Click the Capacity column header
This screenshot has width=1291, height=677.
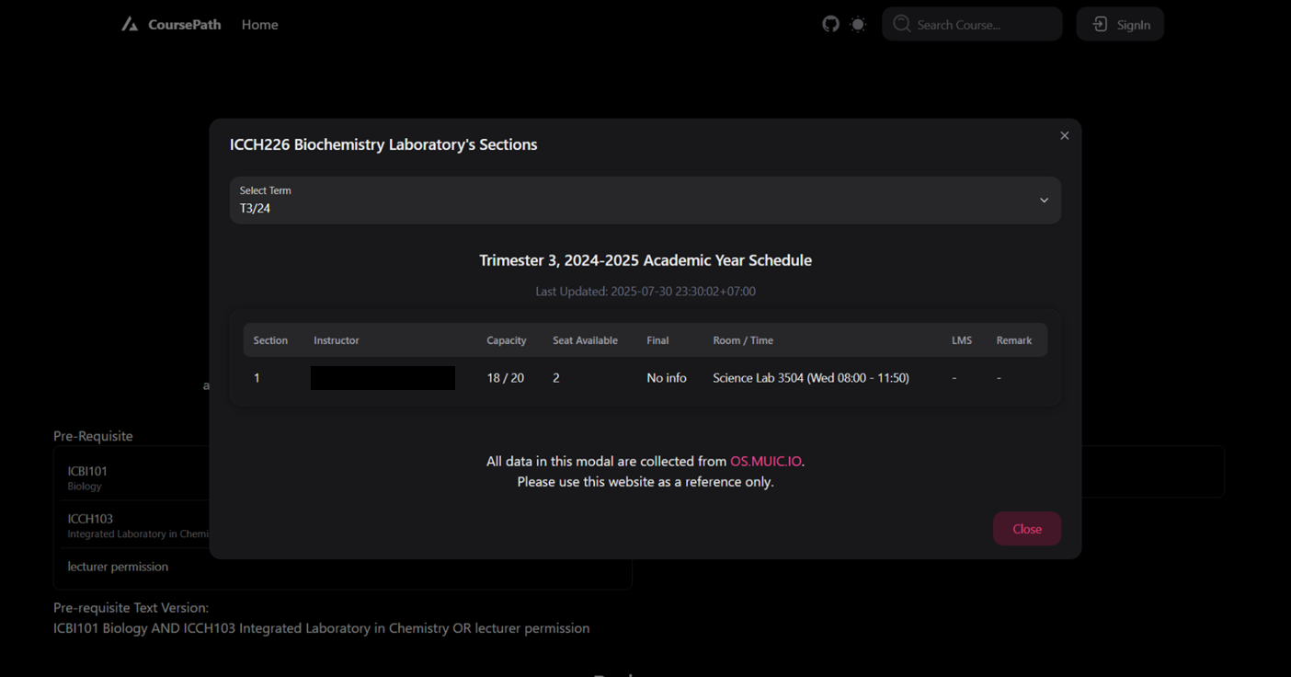(x=506, y=340)
